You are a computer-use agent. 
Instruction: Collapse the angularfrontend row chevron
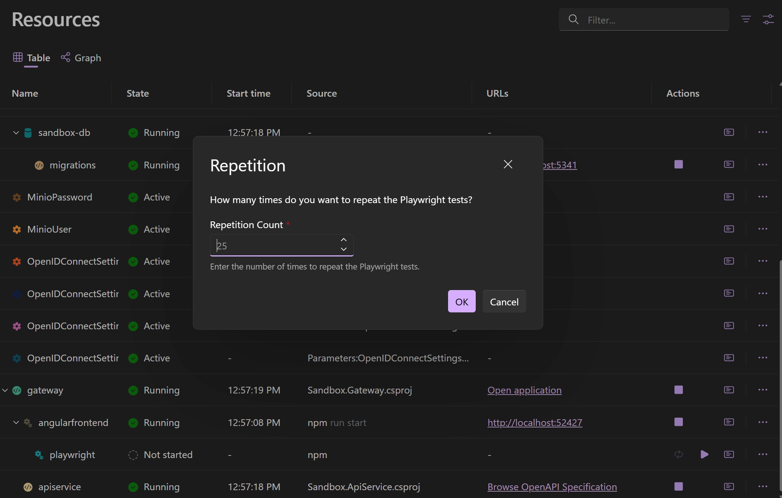[16, 423]
